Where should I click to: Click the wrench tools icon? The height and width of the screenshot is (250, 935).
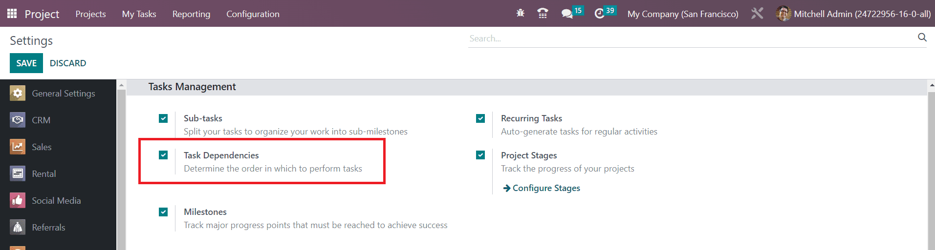(x=757, y=13)
